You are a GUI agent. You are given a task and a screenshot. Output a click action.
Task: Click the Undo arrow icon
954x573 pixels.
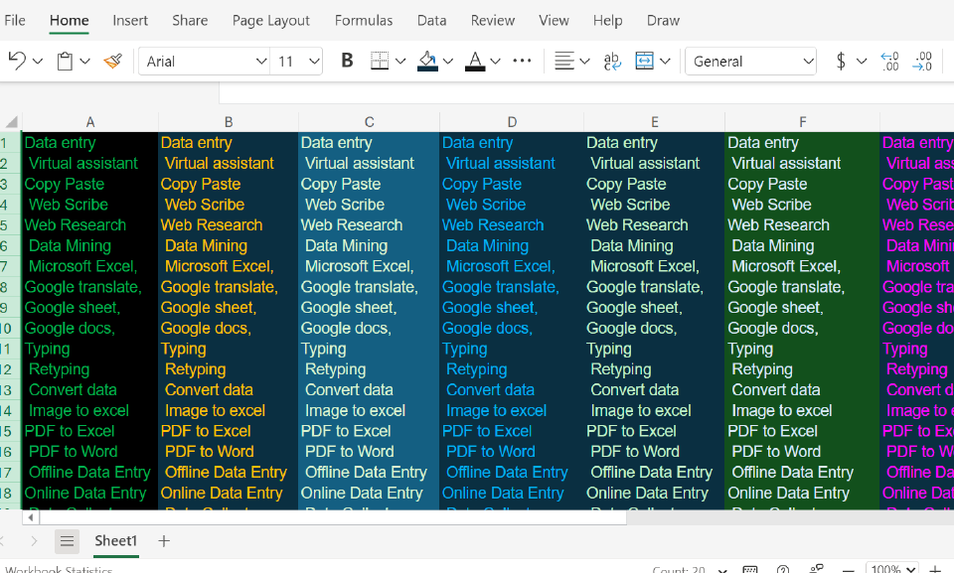click(17, 61)
